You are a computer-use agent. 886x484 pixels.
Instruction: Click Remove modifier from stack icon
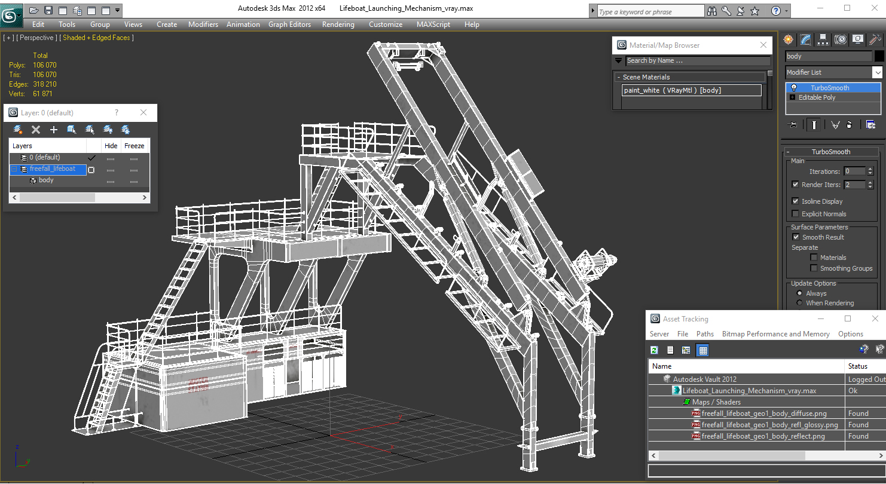click(849, 124)
